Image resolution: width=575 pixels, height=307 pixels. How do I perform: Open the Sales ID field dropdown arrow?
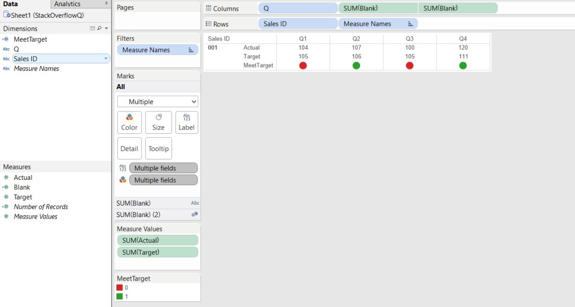click(x=106, y=59)
